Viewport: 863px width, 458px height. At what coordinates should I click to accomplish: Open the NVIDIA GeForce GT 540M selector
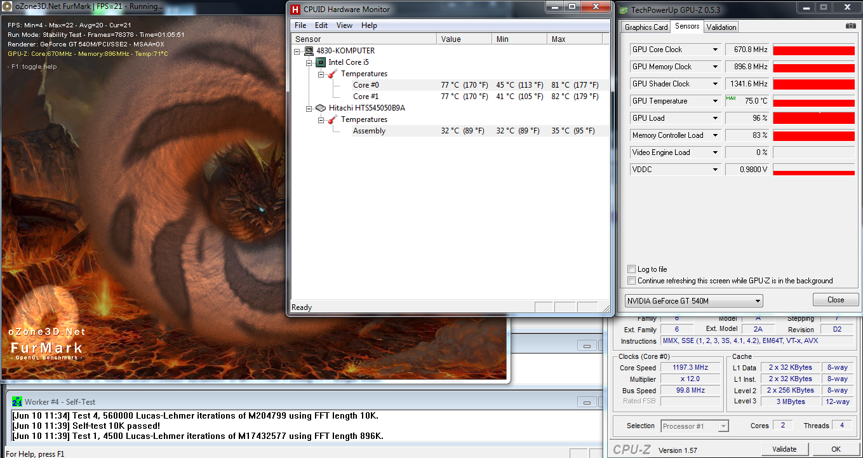pos(694,300)
